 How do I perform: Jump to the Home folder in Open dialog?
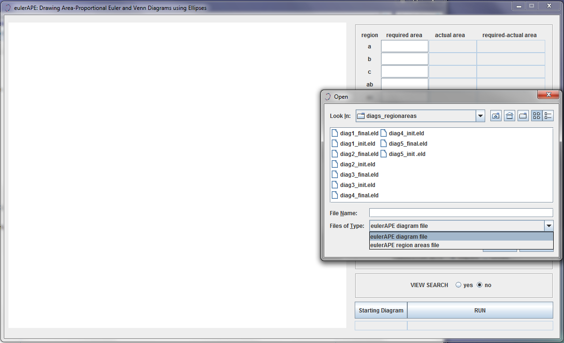tap(510, 116)
